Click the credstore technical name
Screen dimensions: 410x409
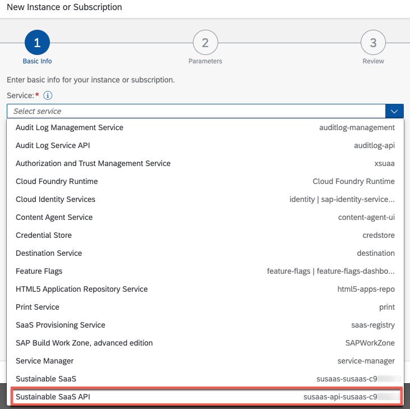click(379, 236)
